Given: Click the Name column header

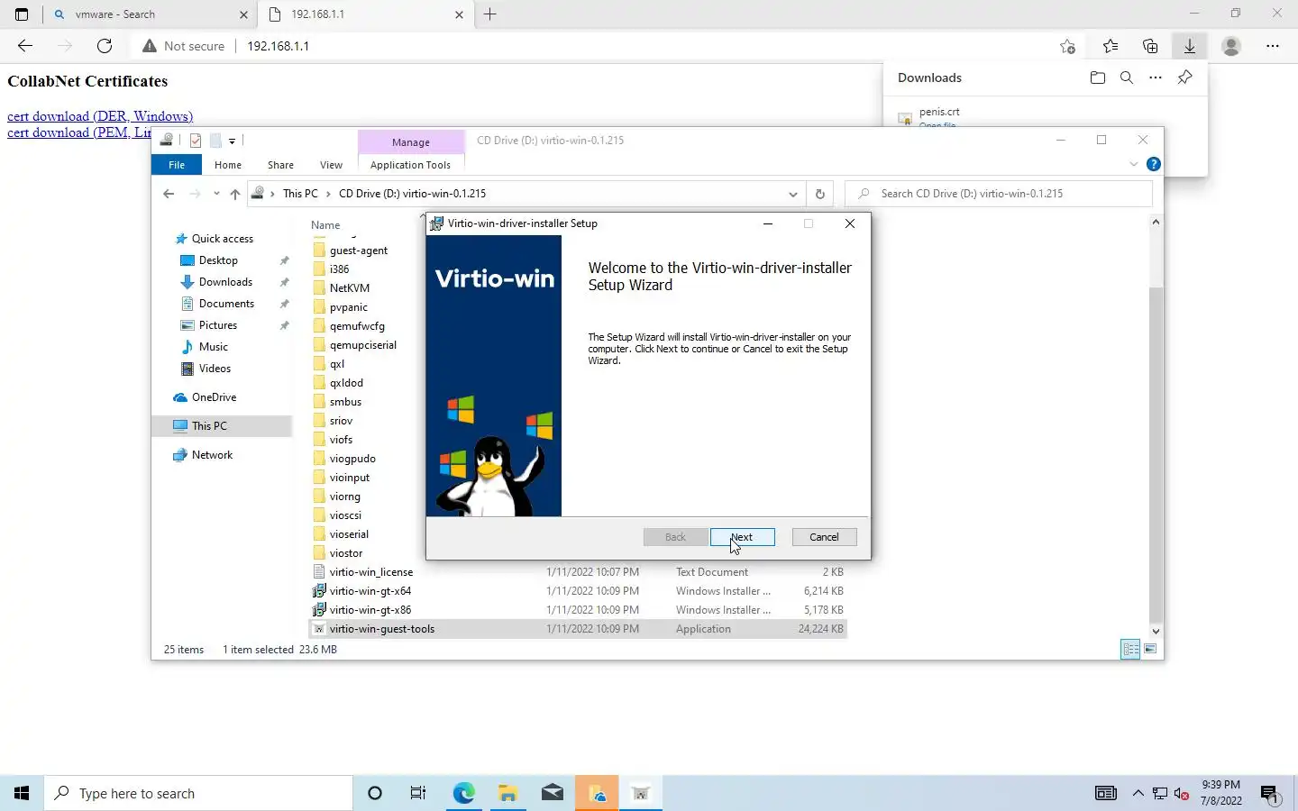Looking at the screenshot, I should point(325,225).
